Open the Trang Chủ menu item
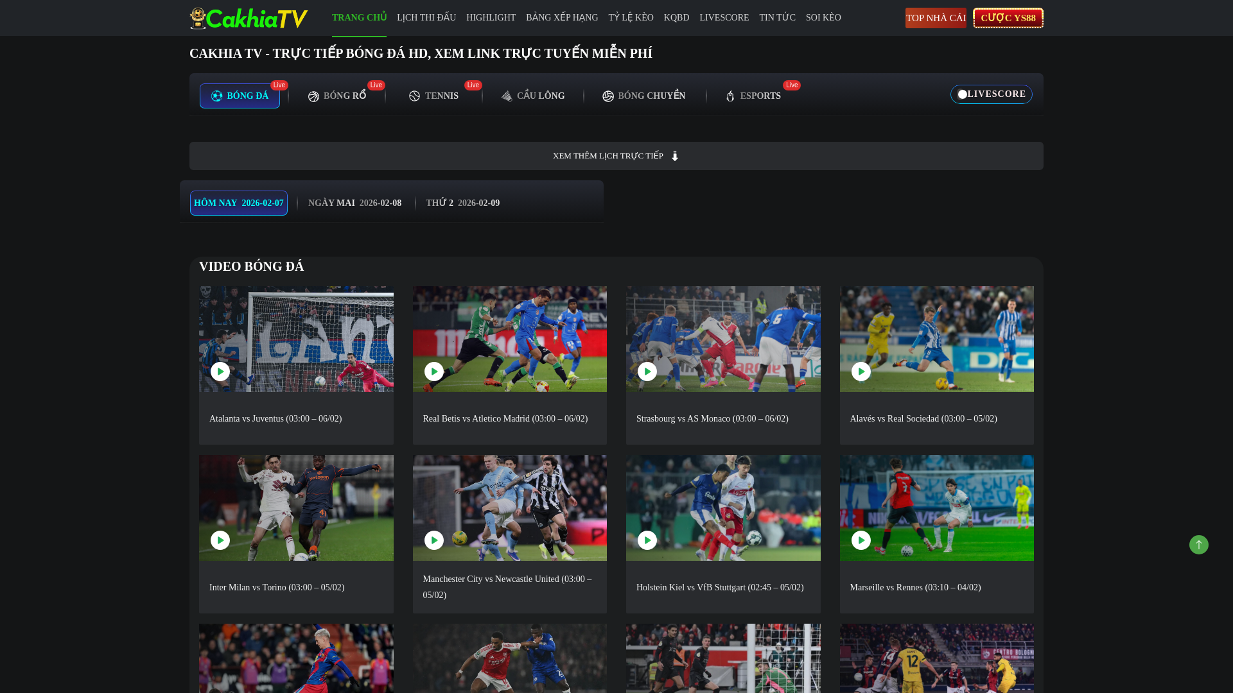 [x=359, y=17]
